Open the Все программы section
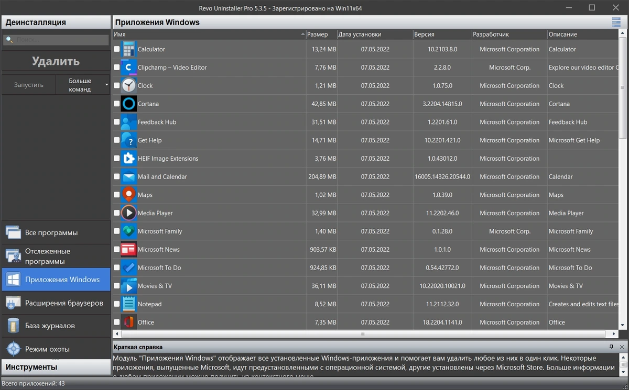 (x=56, y=232)
